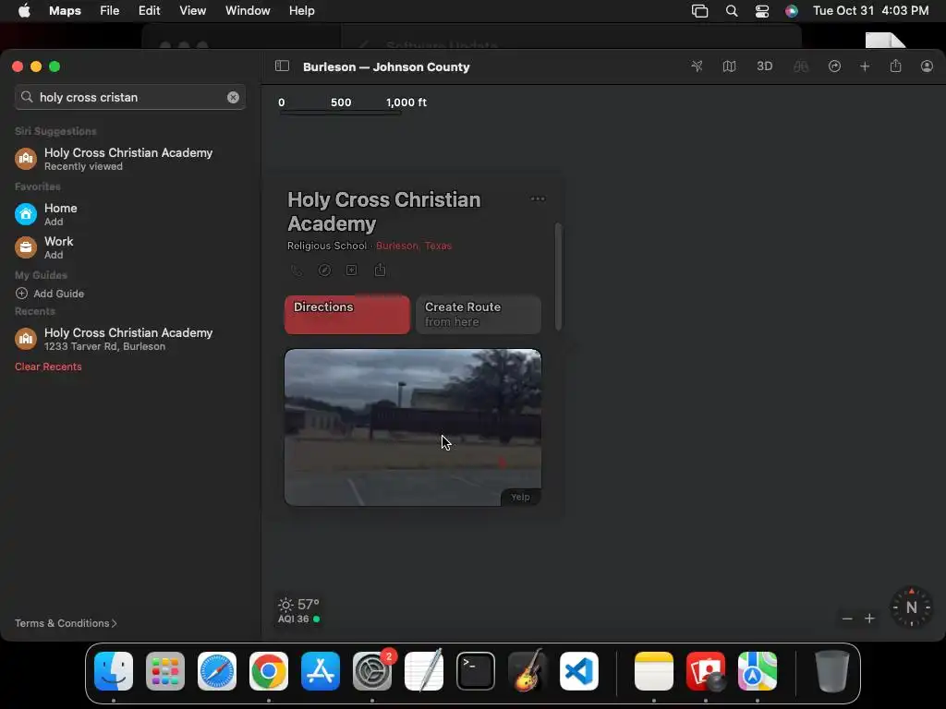Open the Maps app in the Dock
Image resolution: width=946 pixels, height=709 pixels.
pyautogui.click(x=758, y=671)
